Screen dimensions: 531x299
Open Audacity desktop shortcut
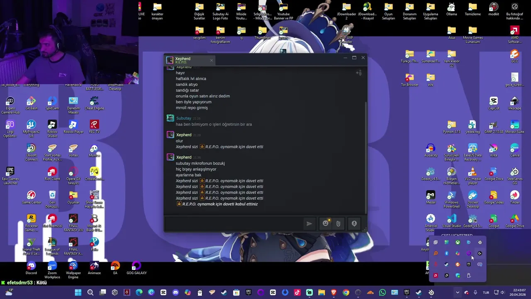tap(431, 150)
